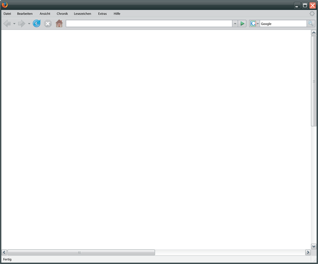Viewport: 318px width, 264px height.
Task: Click the green Go arrow button
Action: [x=242, y=24]
